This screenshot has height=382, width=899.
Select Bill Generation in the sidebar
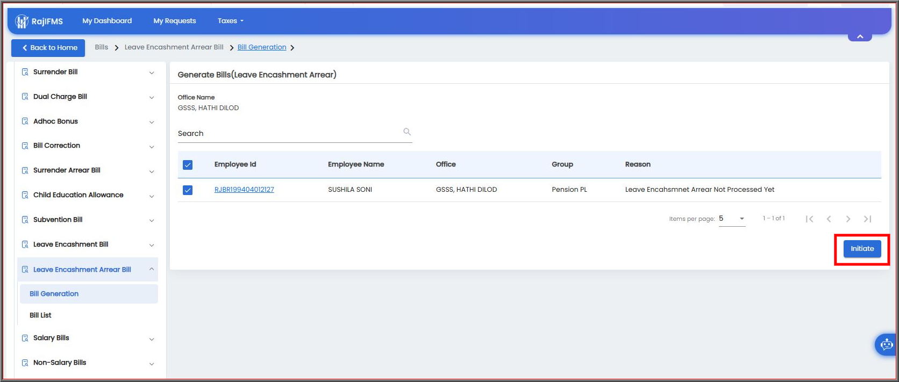[x=89, y=294]
